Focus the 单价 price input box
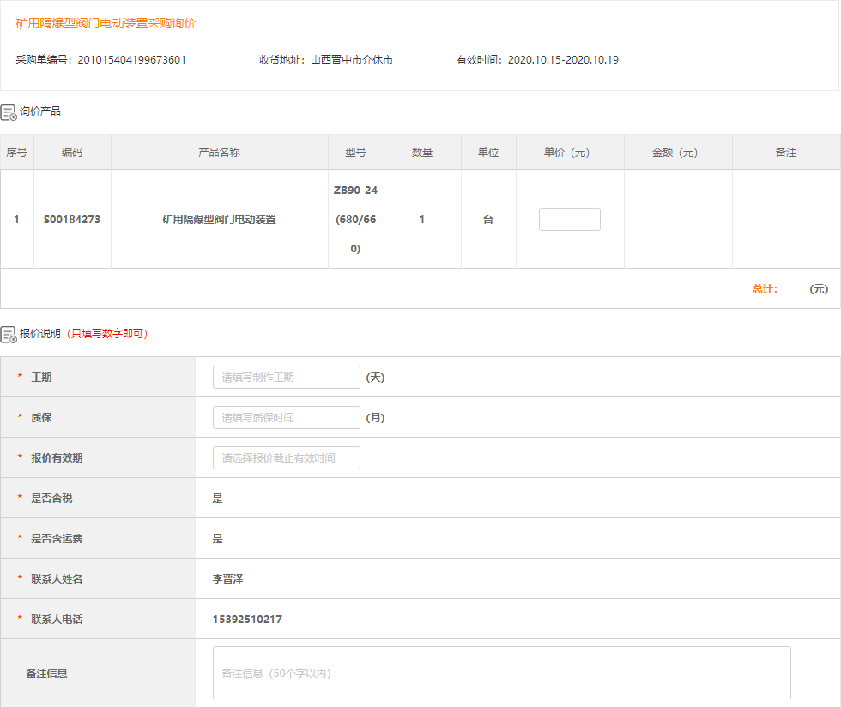Screen dimensions: 841x708 pyautogui.click(x=569, y=220)
